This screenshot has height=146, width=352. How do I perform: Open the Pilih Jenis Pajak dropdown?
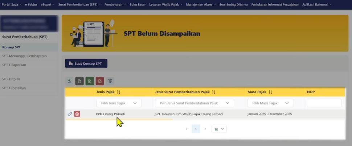pyautogui.click(x=119, y=103)
